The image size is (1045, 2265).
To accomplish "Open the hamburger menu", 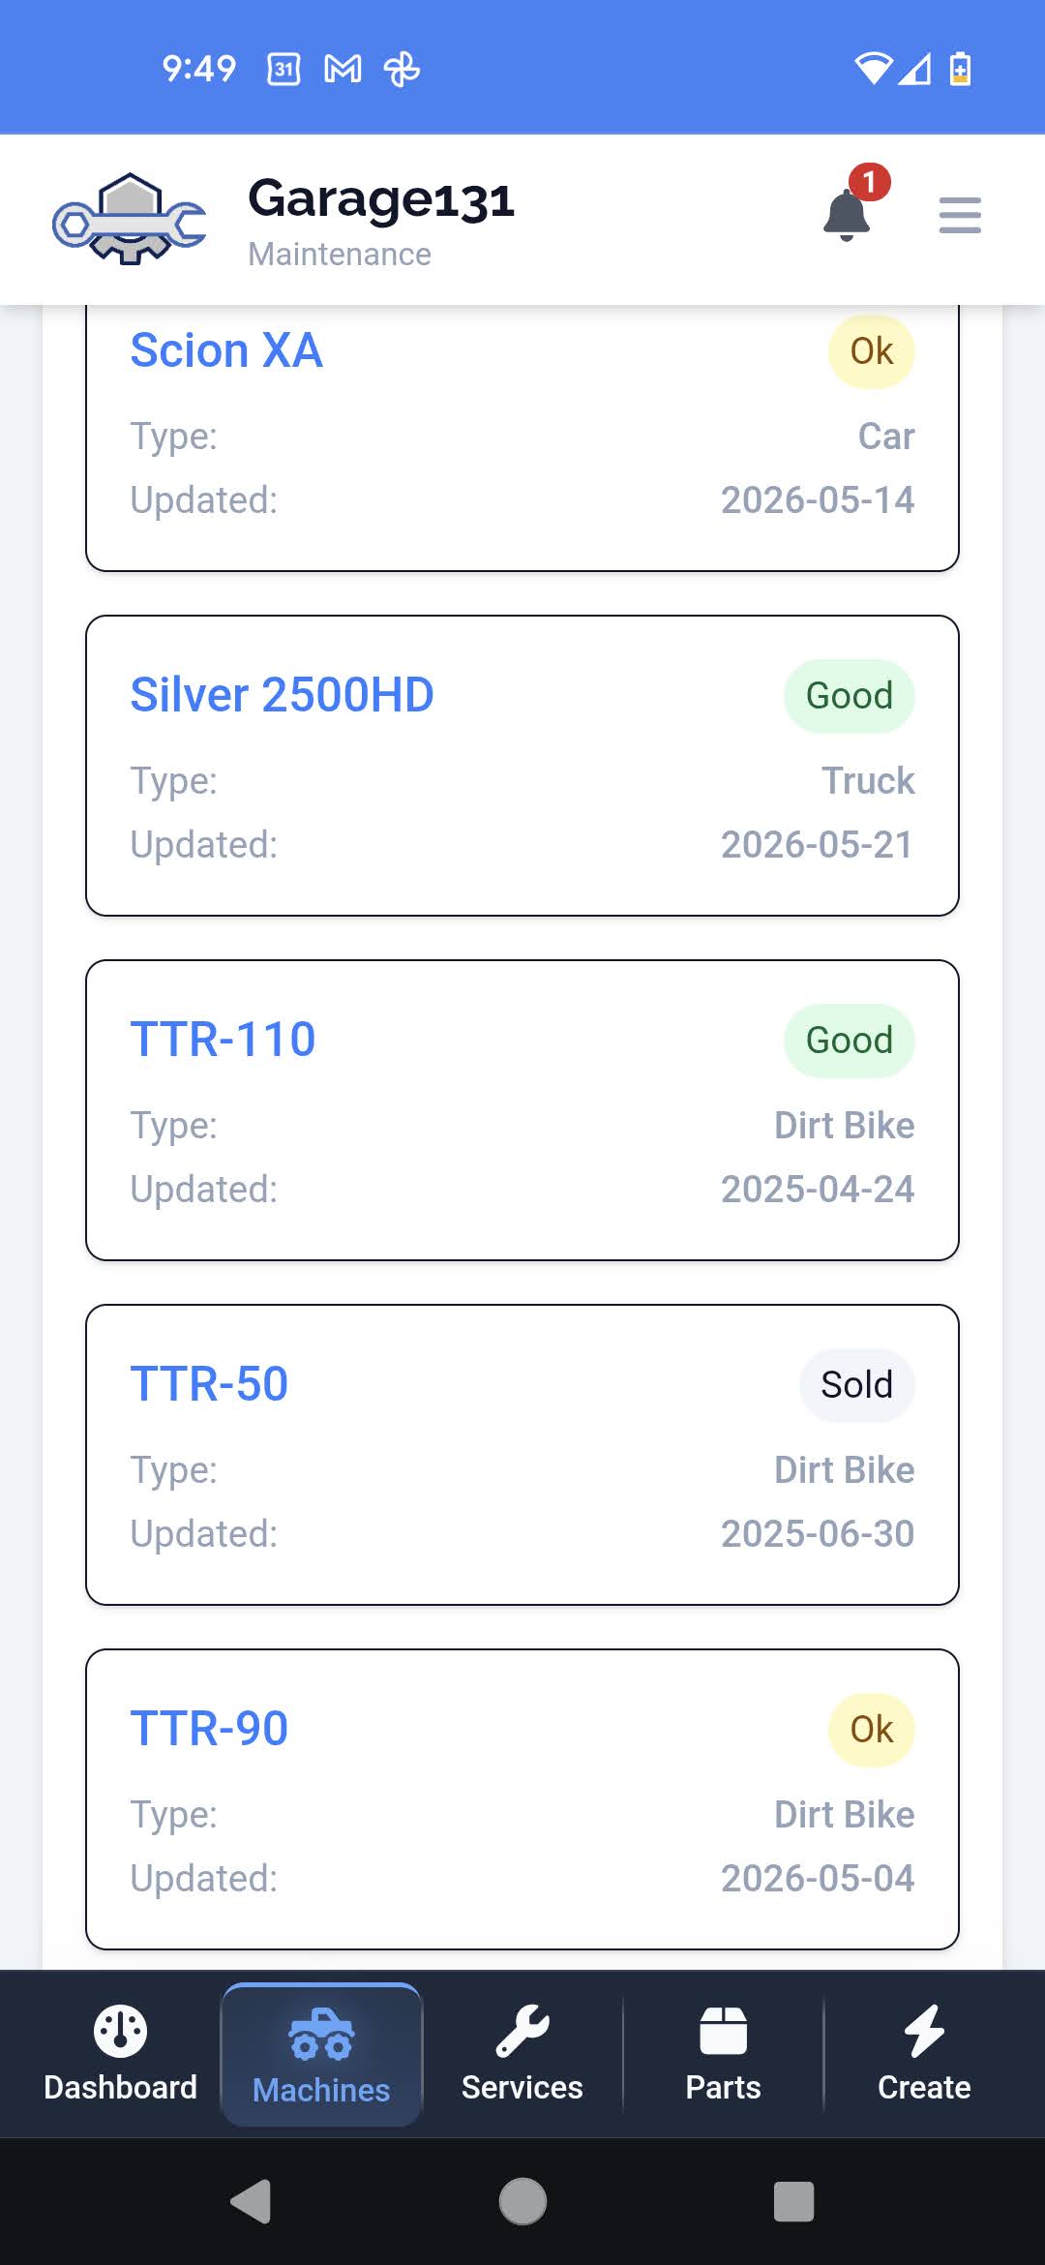I will coord(960,215).
